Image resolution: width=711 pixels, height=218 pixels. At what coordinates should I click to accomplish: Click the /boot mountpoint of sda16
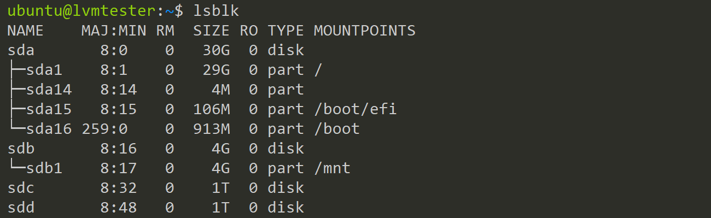pos(337,129)
